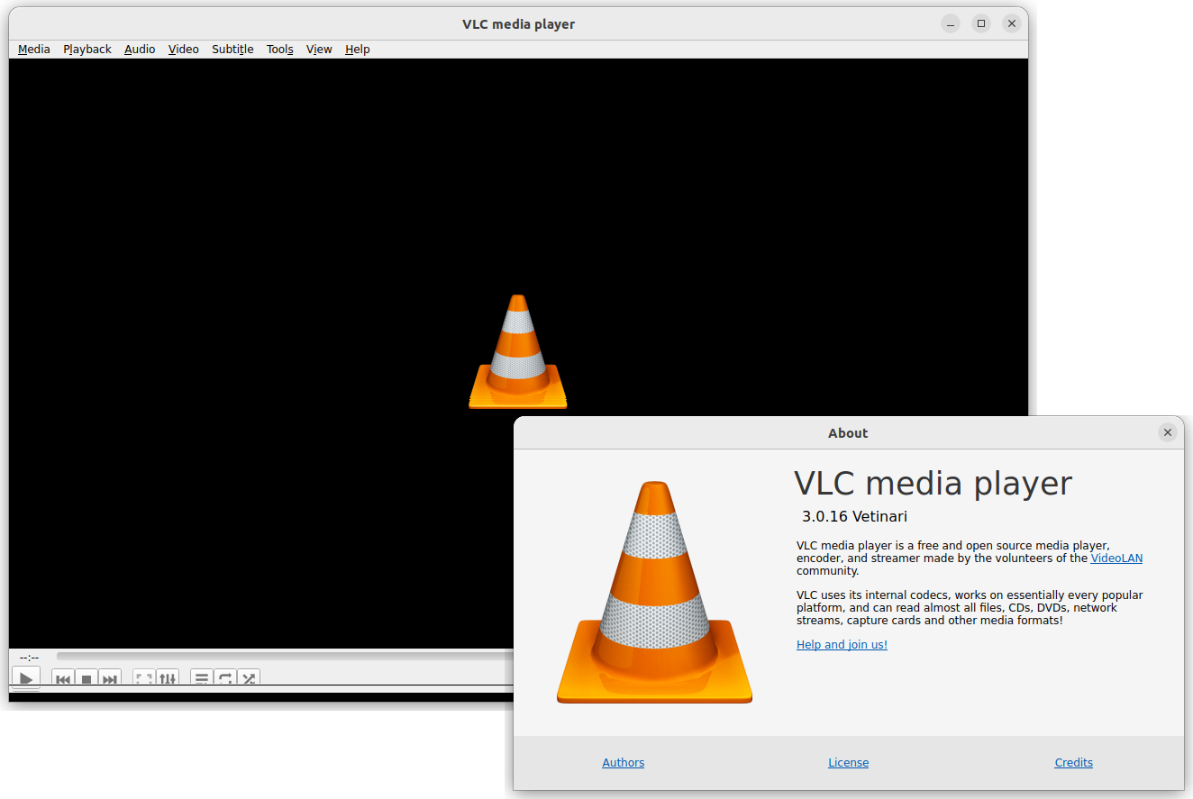Click the elapsed time label --:--
The height and width of the screenshot is (799, 1193).
pyautogui.click(x=29, y=658)
